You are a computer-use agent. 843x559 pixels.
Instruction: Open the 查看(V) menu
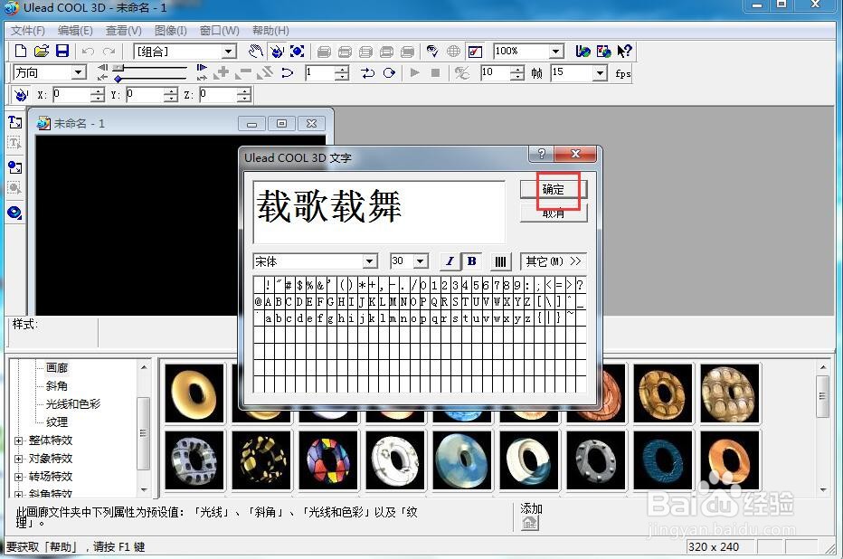click(124, 31)
